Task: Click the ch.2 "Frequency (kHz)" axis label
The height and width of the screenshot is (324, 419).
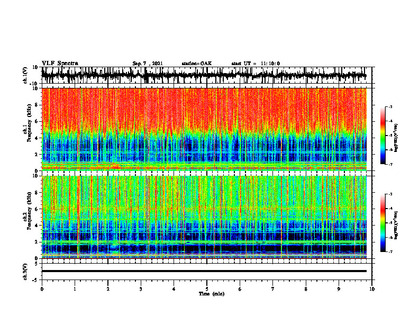Action: [x=30, y=211]
